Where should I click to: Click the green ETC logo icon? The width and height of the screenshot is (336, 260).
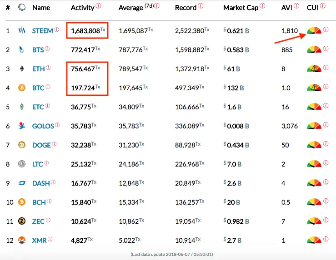[x=22, y=107]
